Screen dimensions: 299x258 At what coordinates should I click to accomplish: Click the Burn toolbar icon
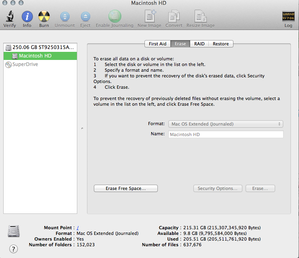pos(44,17)
